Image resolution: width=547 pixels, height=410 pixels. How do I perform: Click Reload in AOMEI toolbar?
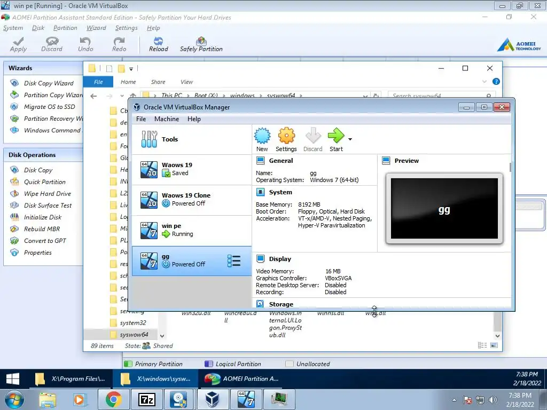coord(158,44)
